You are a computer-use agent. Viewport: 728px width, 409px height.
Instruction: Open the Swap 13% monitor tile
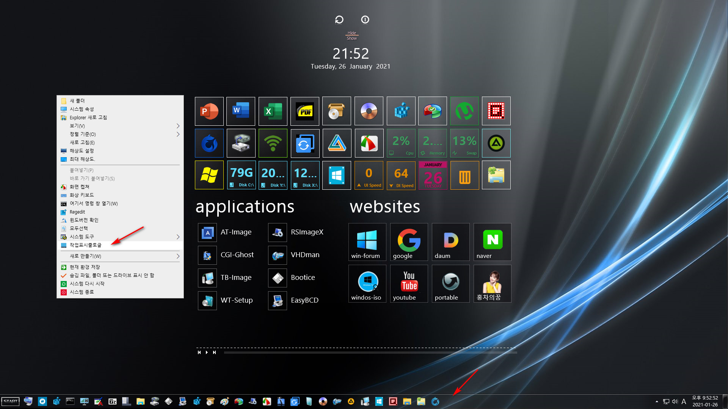pos(464,143)
